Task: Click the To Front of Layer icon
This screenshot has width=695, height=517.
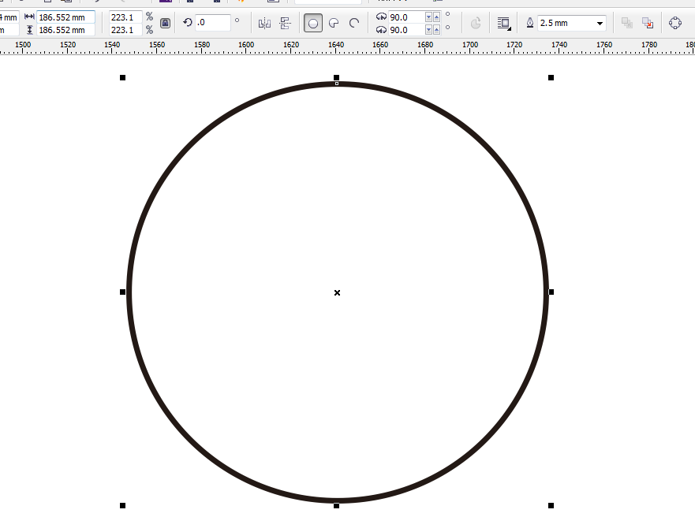Action: click(626, 23)
